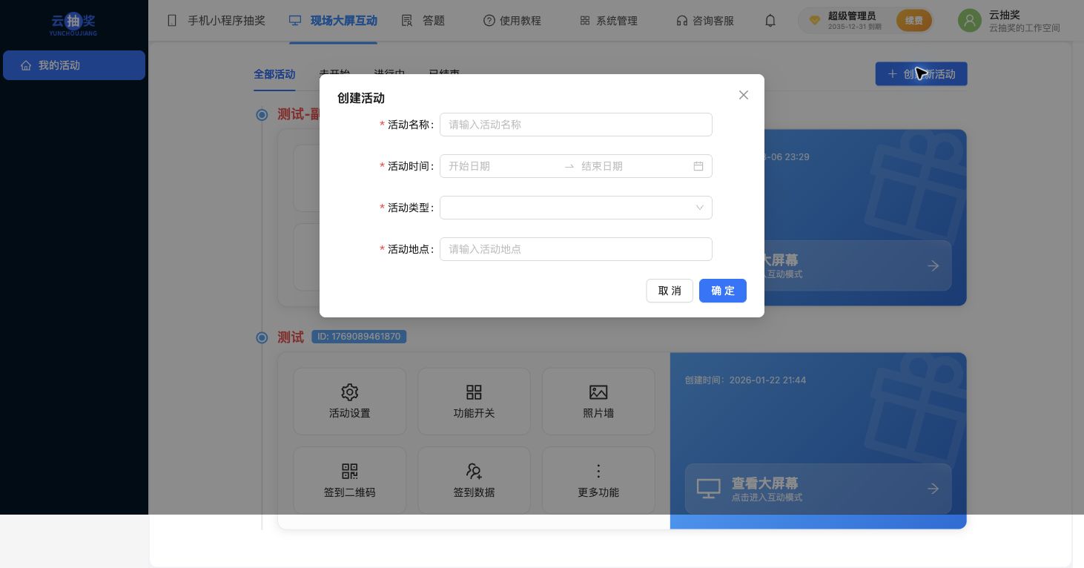Click the ID: 1769089461870 badge

[x=359, y=337]
